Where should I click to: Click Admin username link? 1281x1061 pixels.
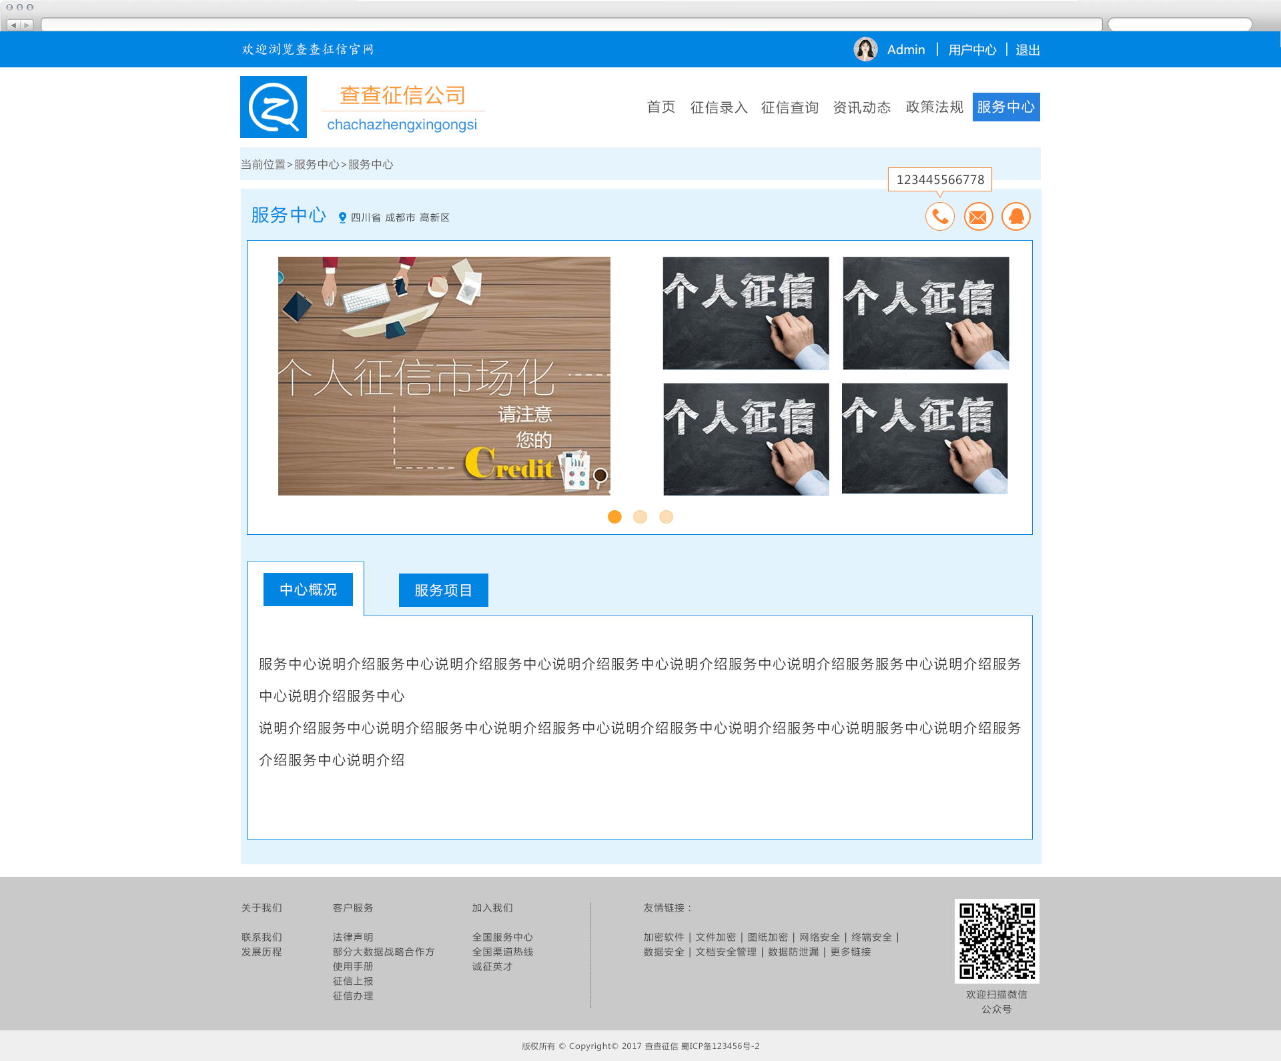(x=906, y=49)
